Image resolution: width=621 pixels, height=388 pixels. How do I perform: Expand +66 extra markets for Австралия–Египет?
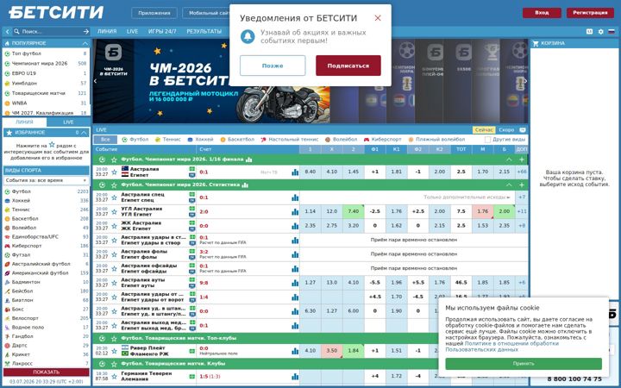pyautogui.click(x=522, y=172)
